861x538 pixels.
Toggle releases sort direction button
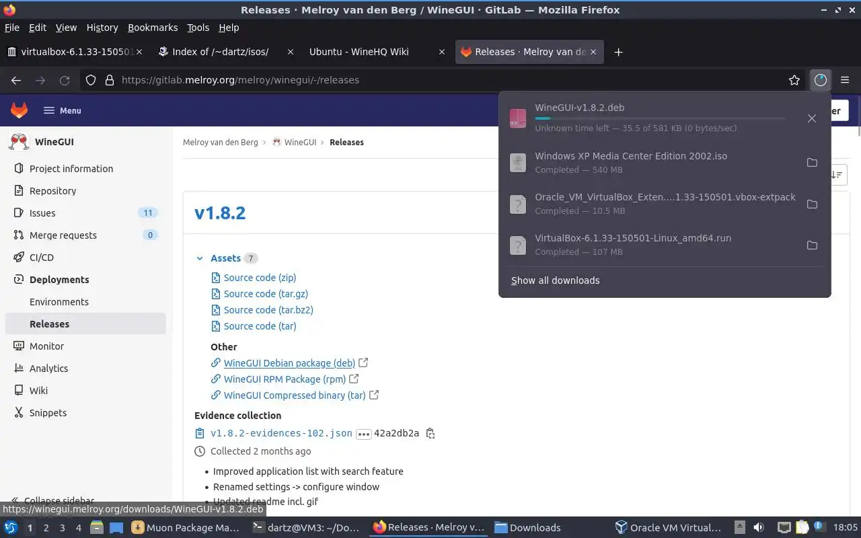(x=837, y=175)
